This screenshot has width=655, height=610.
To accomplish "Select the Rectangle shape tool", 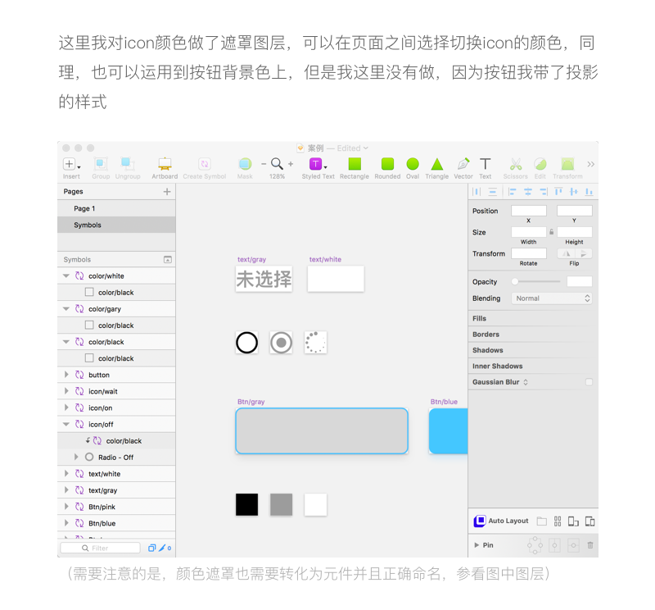I will click(x=355, y=164).
